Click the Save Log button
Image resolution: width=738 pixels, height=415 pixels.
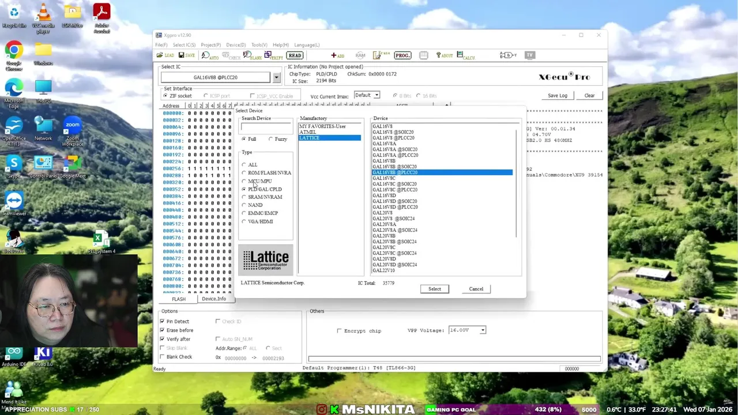(558, 96)
